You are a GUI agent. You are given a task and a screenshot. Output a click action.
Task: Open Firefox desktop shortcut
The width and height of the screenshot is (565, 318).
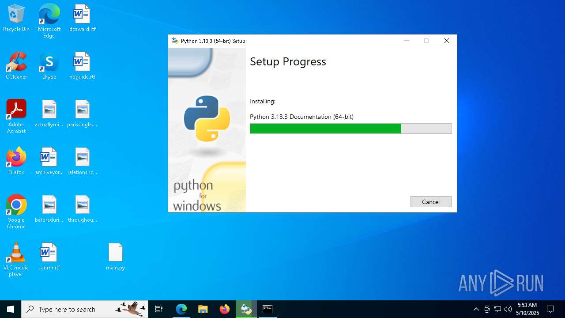coord(16,162)
